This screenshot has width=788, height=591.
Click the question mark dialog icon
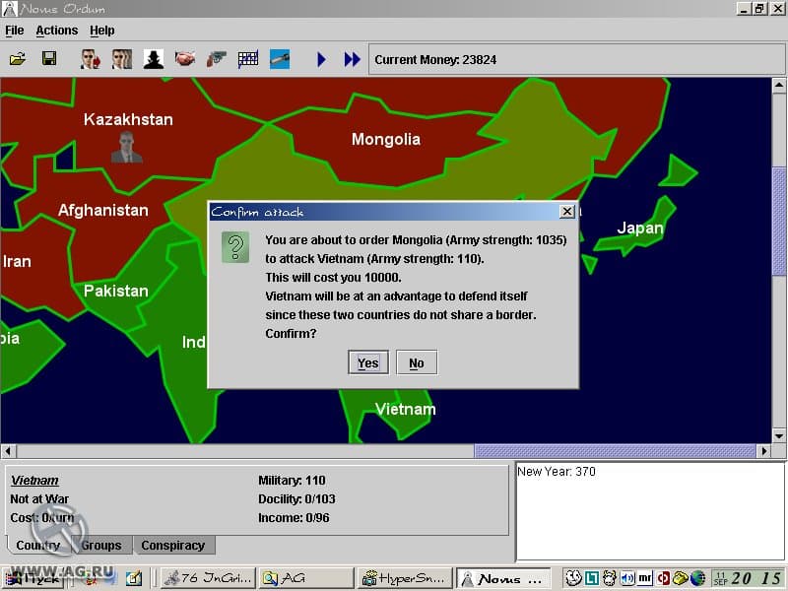(235, 247)
